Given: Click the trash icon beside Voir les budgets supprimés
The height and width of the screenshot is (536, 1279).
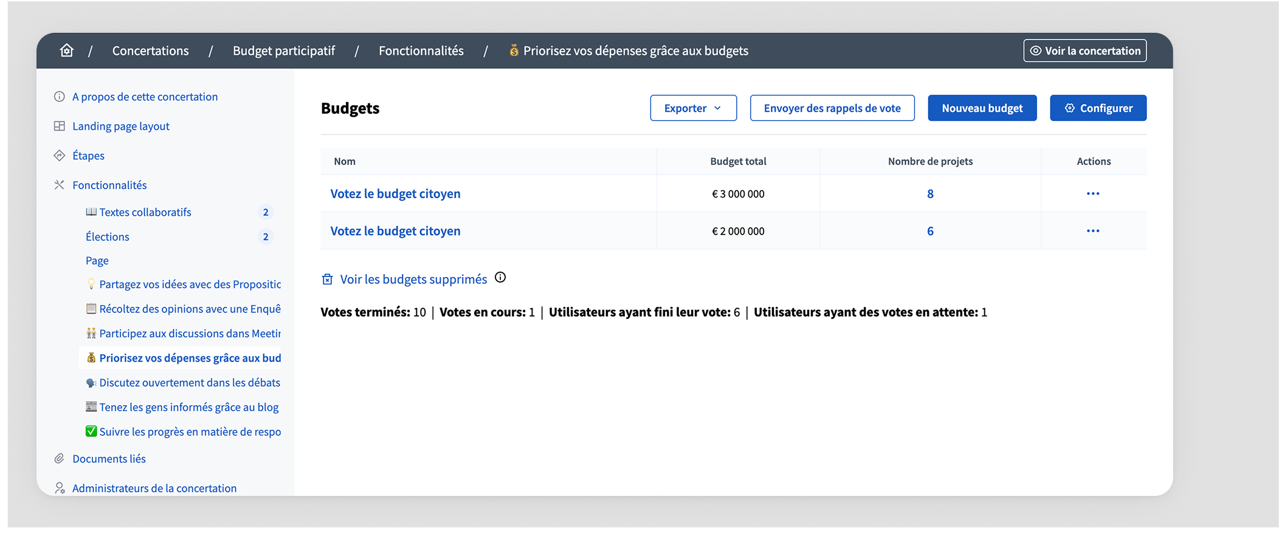Looking at the screenshot, I should 327,279.
